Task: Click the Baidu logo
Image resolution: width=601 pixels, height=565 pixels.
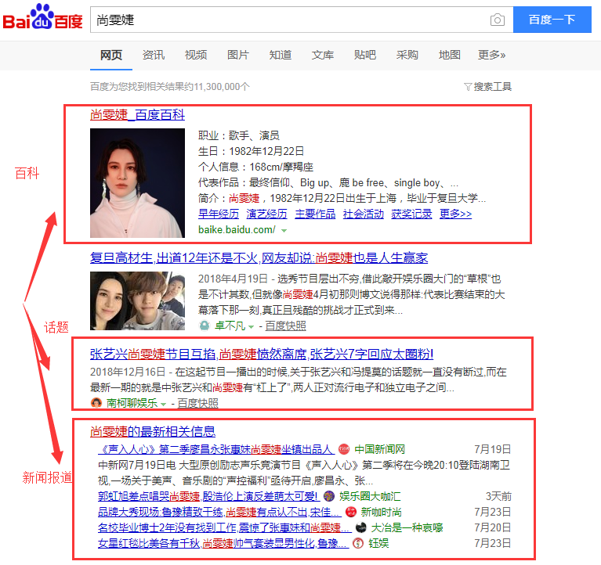Action: (x=42, y=19)
